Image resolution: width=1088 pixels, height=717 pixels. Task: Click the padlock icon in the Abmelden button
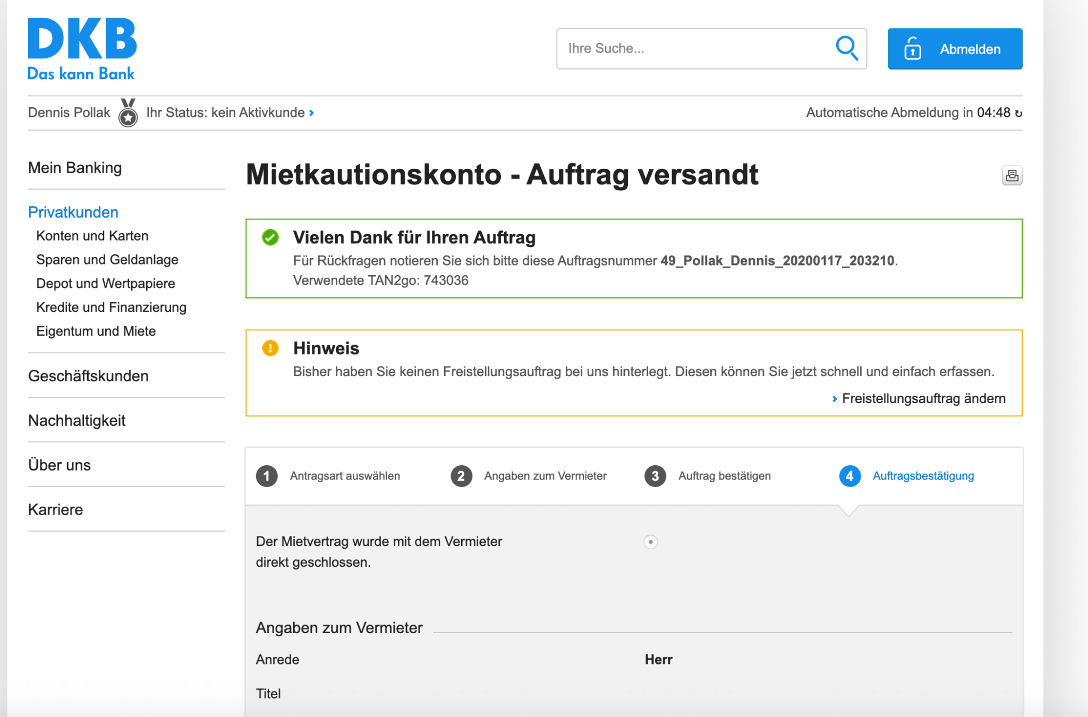[x=912, y=48]
